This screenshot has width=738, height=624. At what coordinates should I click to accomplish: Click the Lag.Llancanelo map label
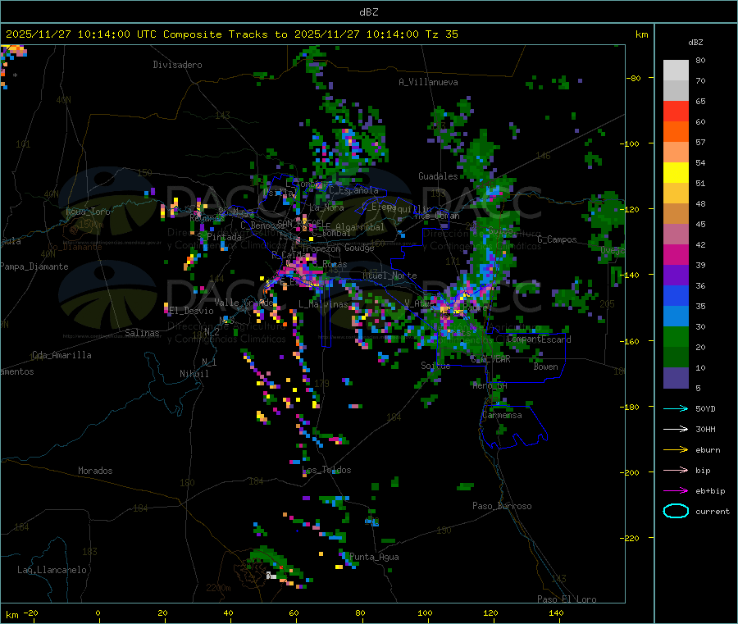52,570
